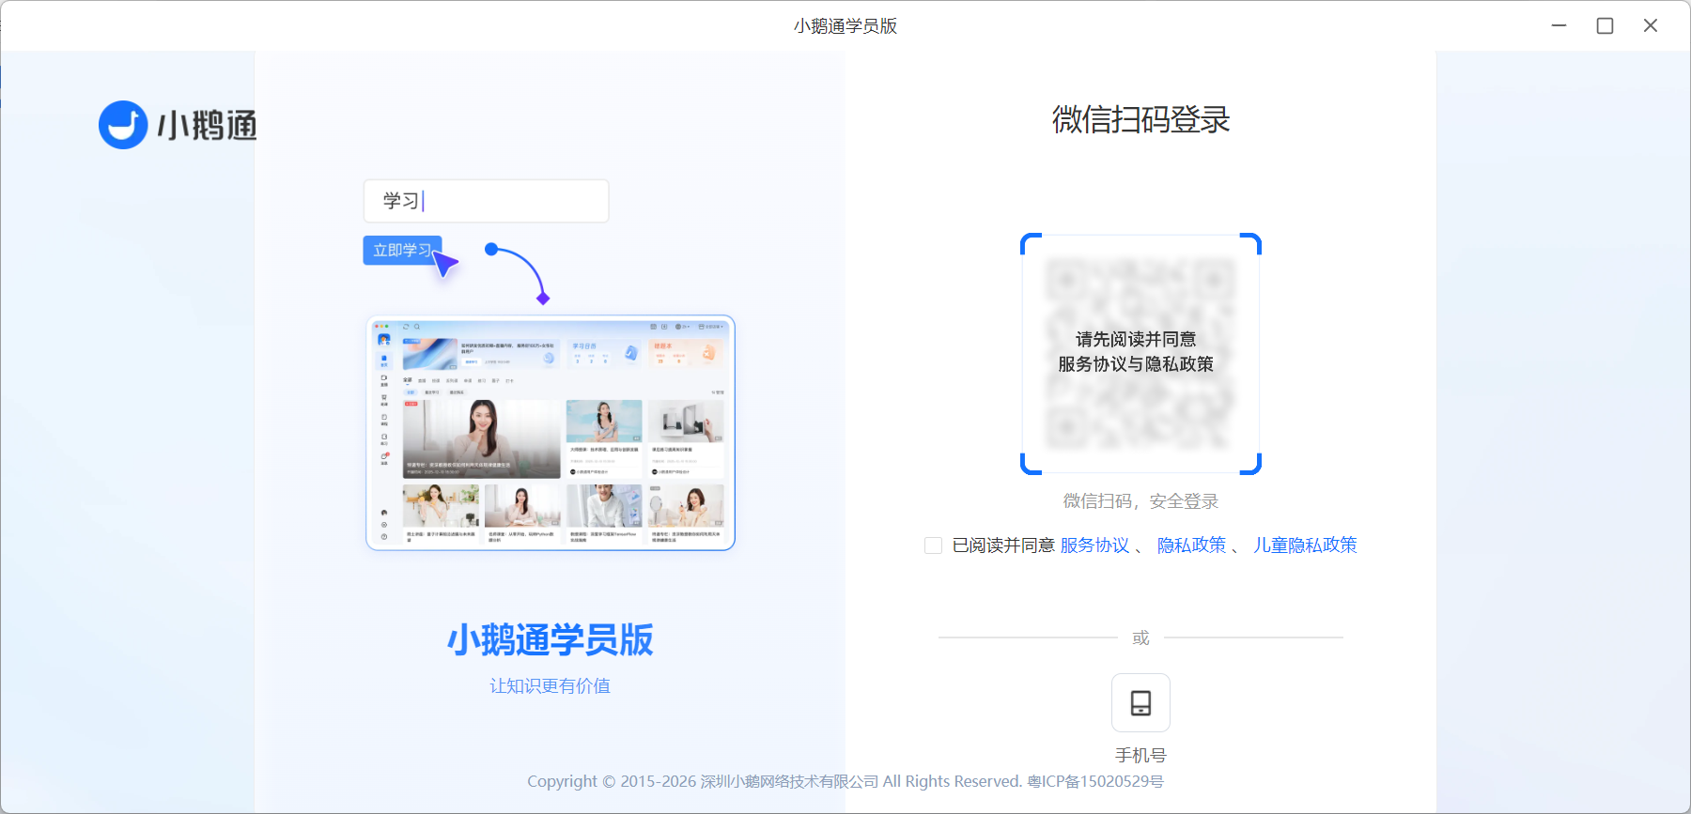This screenshot has width=1691, height=814.
Task: Click the 微信扫码，安全登录 caption
Action: pyautogui.click(x=1140, y=501)
